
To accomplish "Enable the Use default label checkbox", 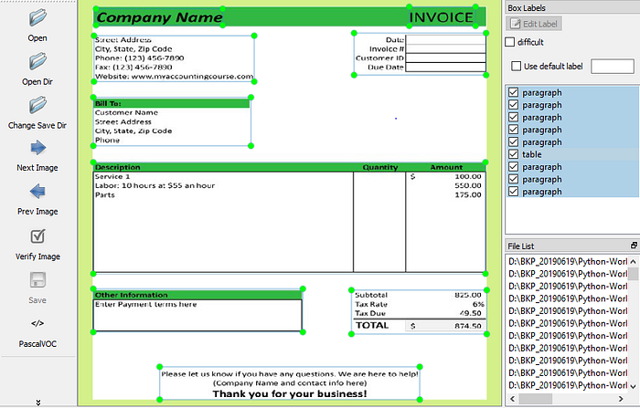I will [x=517, y=66].
